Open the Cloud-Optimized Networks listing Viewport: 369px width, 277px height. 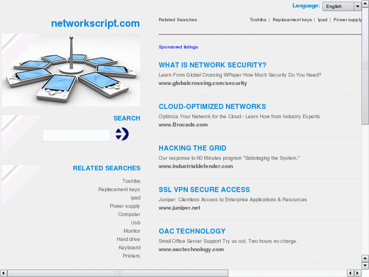tap(212, 107)
